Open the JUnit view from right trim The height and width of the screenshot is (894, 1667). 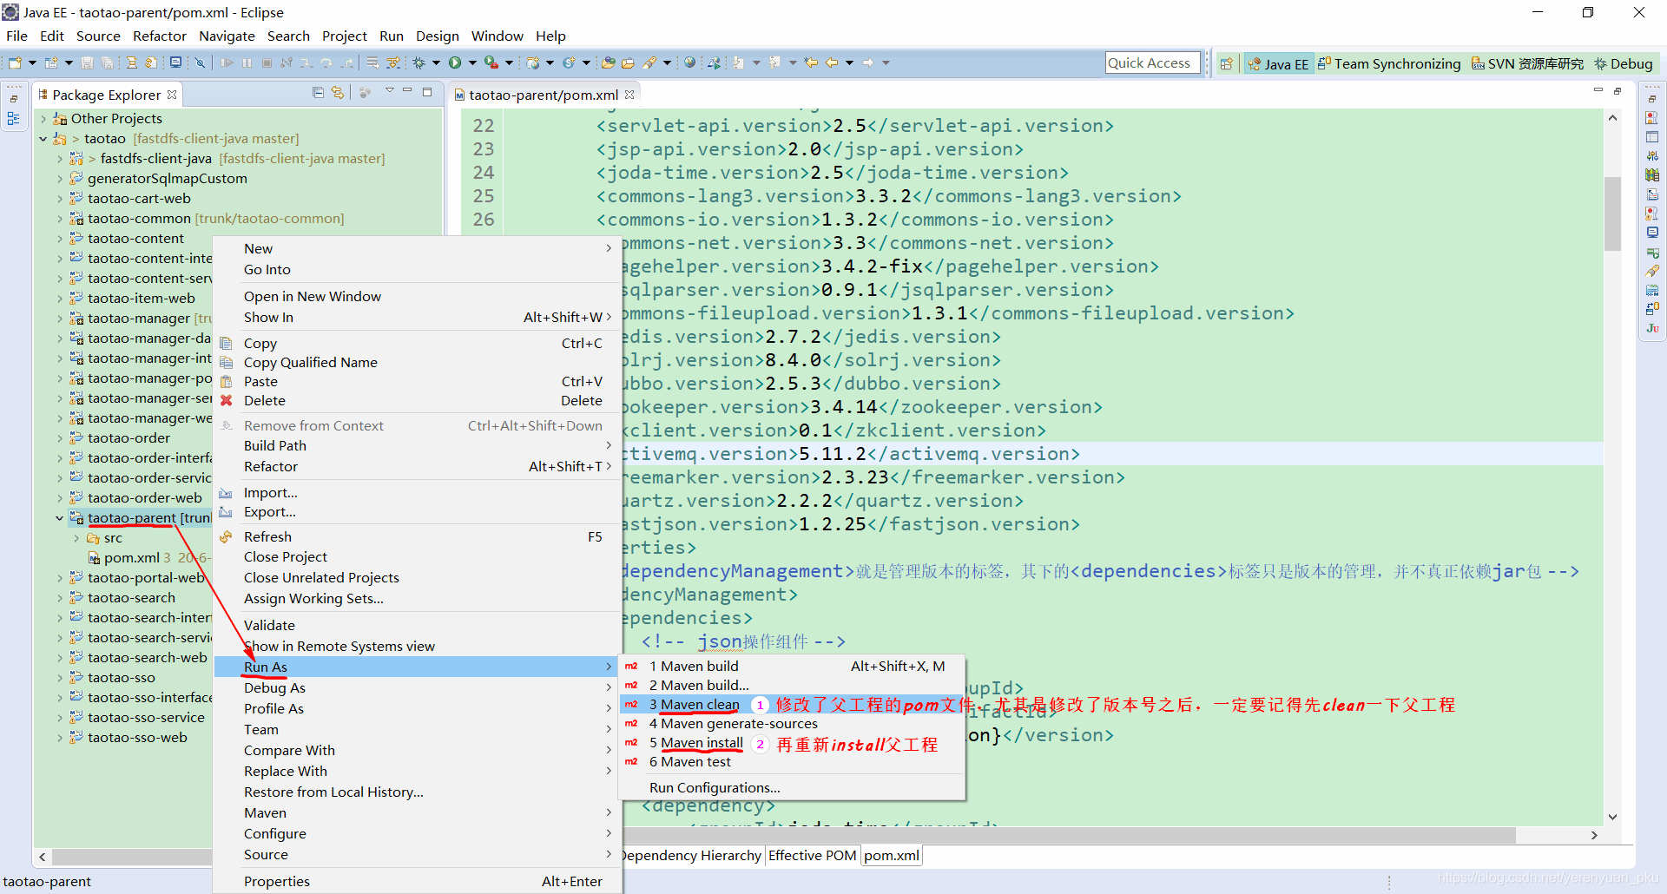point(1652,328)
